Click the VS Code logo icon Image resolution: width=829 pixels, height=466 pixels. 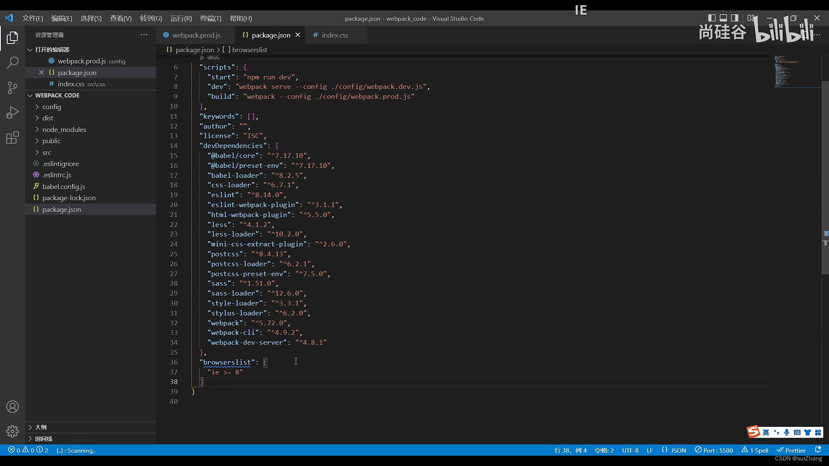pyautogui.click(x=9, y=18)
